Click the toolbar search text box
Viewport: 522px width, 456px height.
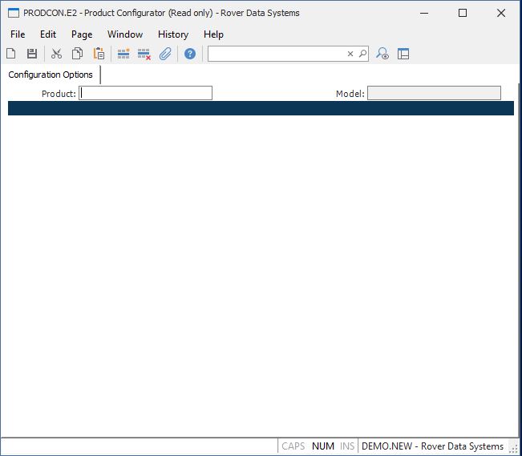coord(277,54)
